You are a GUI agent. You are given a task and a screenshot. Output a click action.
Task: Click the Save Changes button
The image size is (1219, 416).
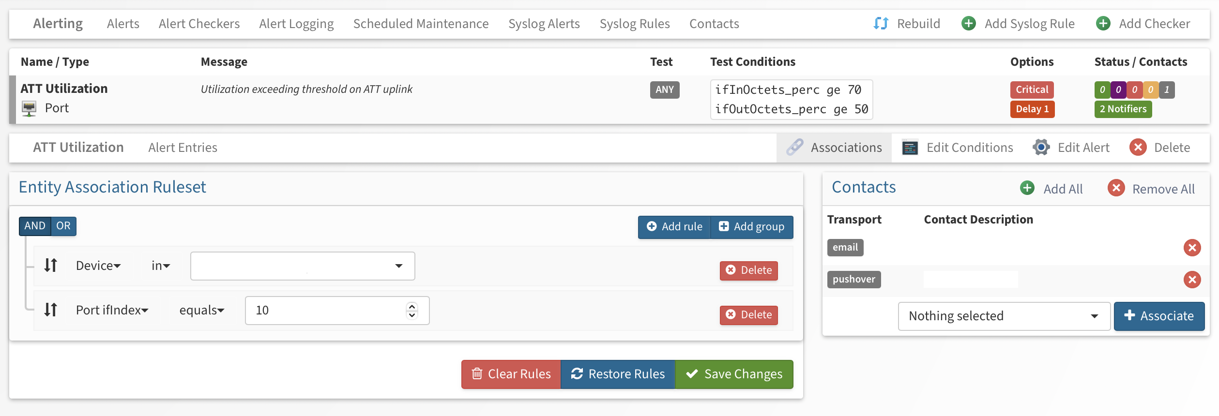click(x=734, y=374)
